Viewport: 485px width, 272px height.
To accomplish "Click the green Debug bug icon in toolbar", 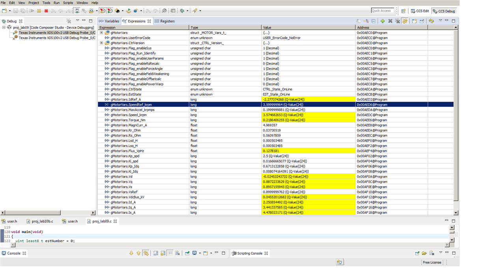I will point(182,11).
